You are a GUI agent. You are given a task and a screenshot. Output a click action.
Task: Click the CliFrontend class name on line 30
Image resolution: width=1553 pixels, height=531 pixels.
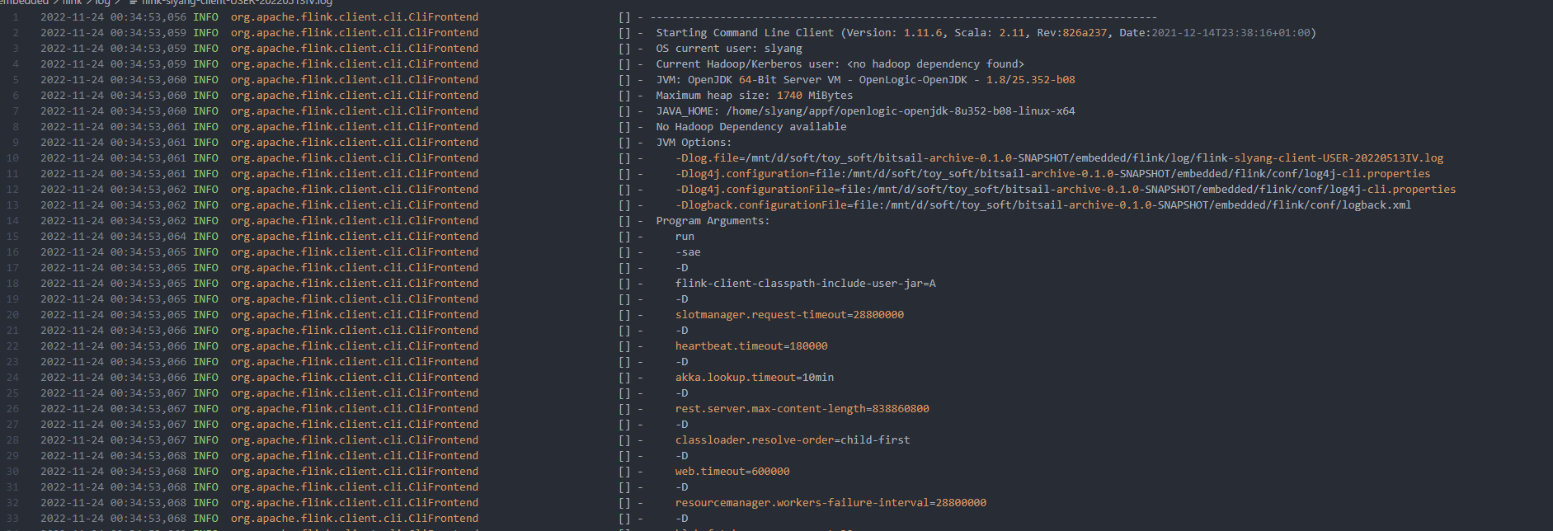pyautogui.click(x=355, y=472)
